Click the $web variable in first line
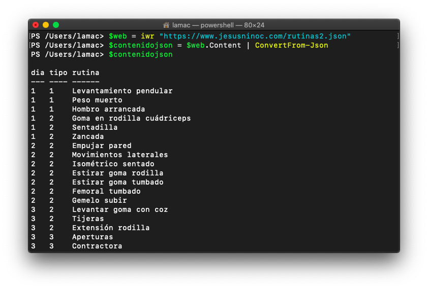The height and width of the screenshot is (290, 428). pyautogui.click(x=117, y=36)
